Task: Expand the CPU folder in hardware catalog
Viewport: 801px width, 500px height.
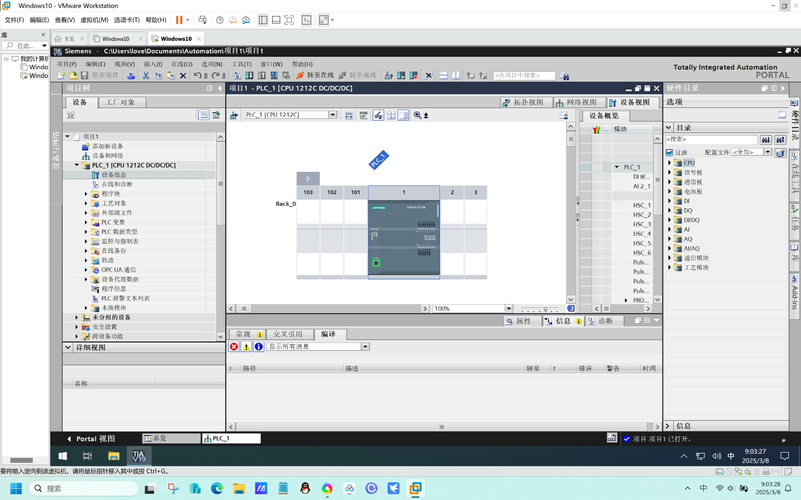Action: click(x=670, y=162)
